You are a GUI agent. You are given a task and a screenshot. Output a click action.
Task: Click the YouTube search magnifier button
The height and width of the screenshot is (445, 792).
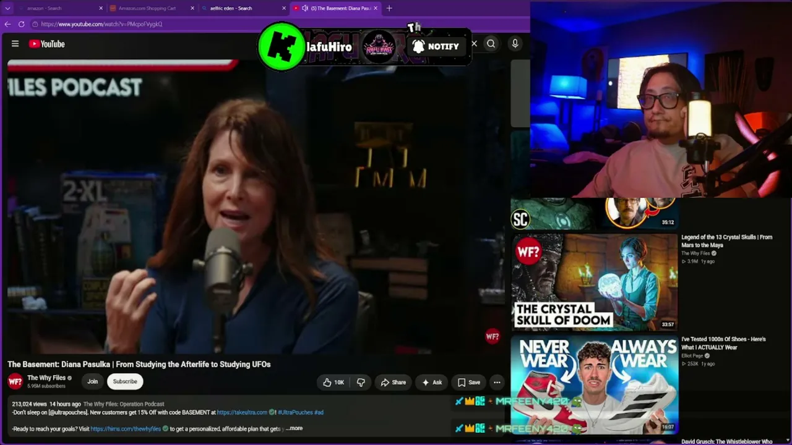click(491, 44)
